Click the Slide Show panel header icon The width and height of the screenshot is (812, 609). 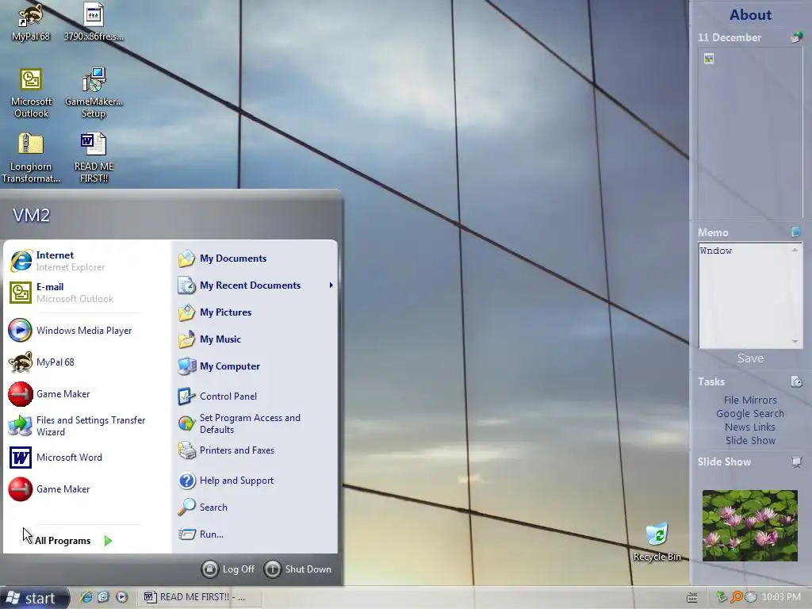(796, 462)
